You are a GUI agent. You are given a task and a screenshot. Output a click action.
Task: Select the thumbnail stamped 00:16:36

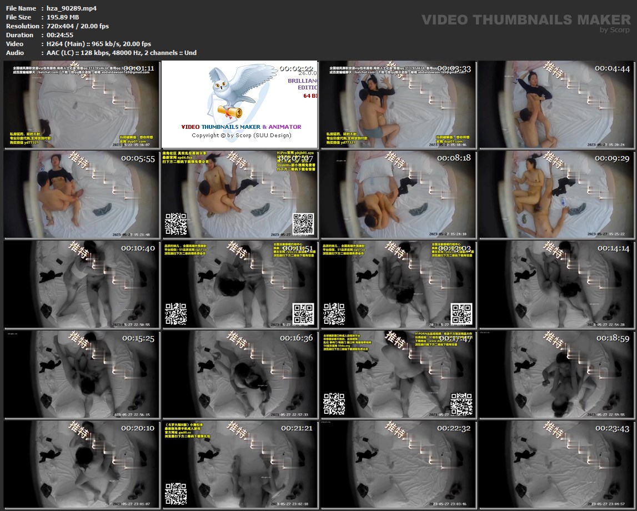(x=240, y=374)
